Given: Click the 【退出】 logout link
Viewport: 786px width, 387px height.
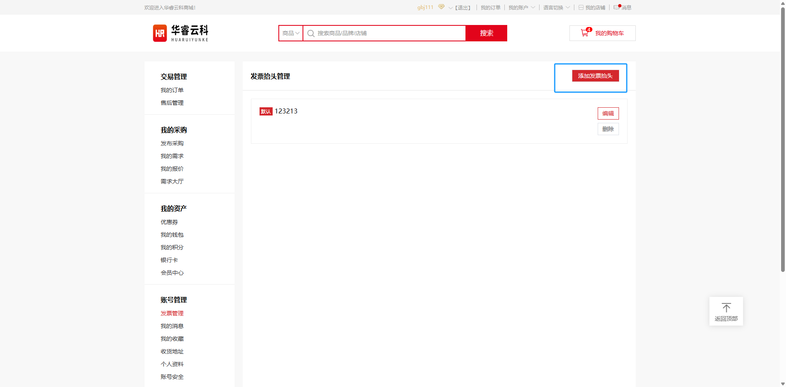Looking at the screenshot, I should (463, 8).
